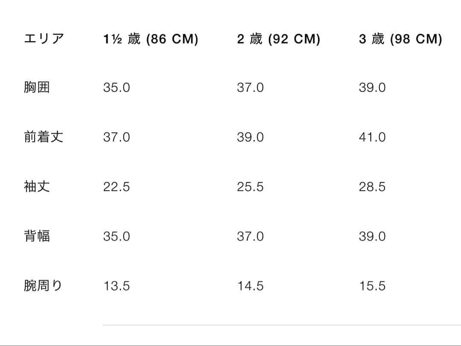
Task: Click 背幅 value 39.0 for 98 CM
Action: click(372, 236)
